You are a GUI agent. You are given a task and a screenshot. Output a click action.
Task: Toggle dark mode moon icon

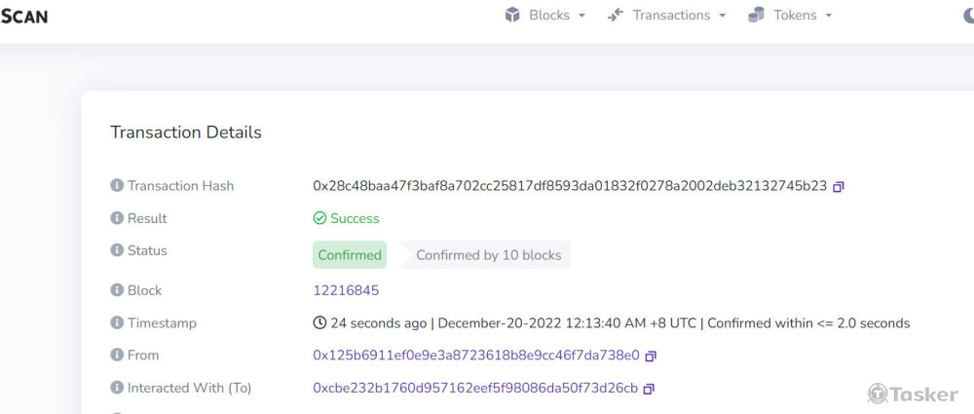tap(967, 16)
